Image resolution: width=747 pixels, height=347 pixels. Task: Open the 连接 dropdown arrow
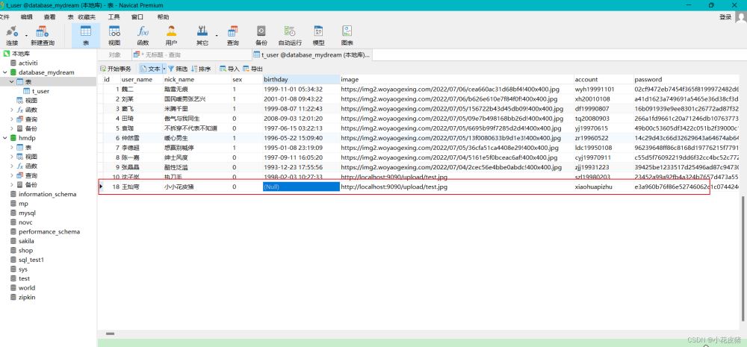[25, 36]
